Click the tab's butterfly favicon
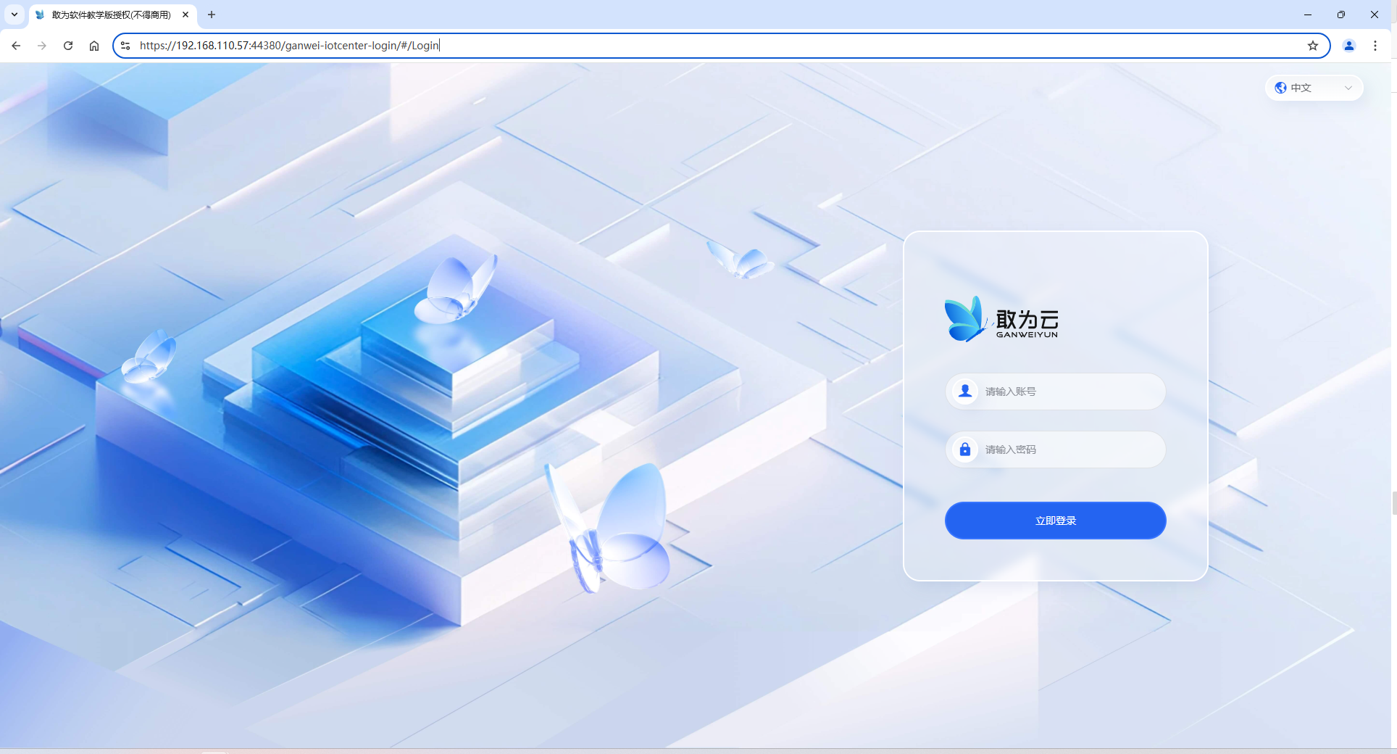Screen dimensions: 1397x754 click(x=41, y=14)
